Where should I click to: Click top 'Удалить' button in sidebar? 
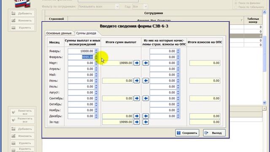point(22,27)
